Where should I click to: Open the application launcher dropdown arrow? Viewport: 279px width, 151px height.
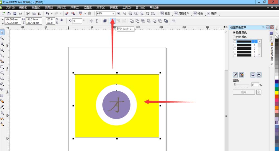click(x=85, y=13)
